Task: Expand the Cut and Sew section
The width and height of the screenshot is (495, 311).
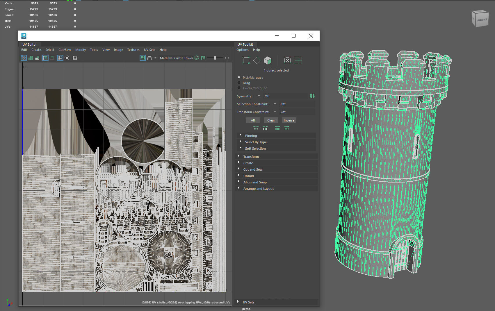Action: 277,169
